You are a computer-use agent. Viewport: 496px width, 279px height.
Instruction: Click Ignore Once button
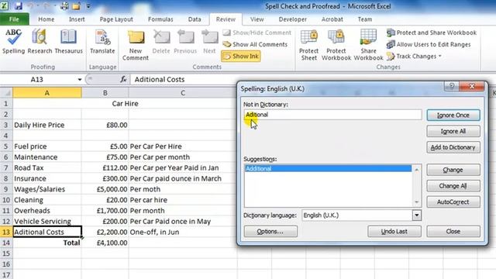(453, 115)
